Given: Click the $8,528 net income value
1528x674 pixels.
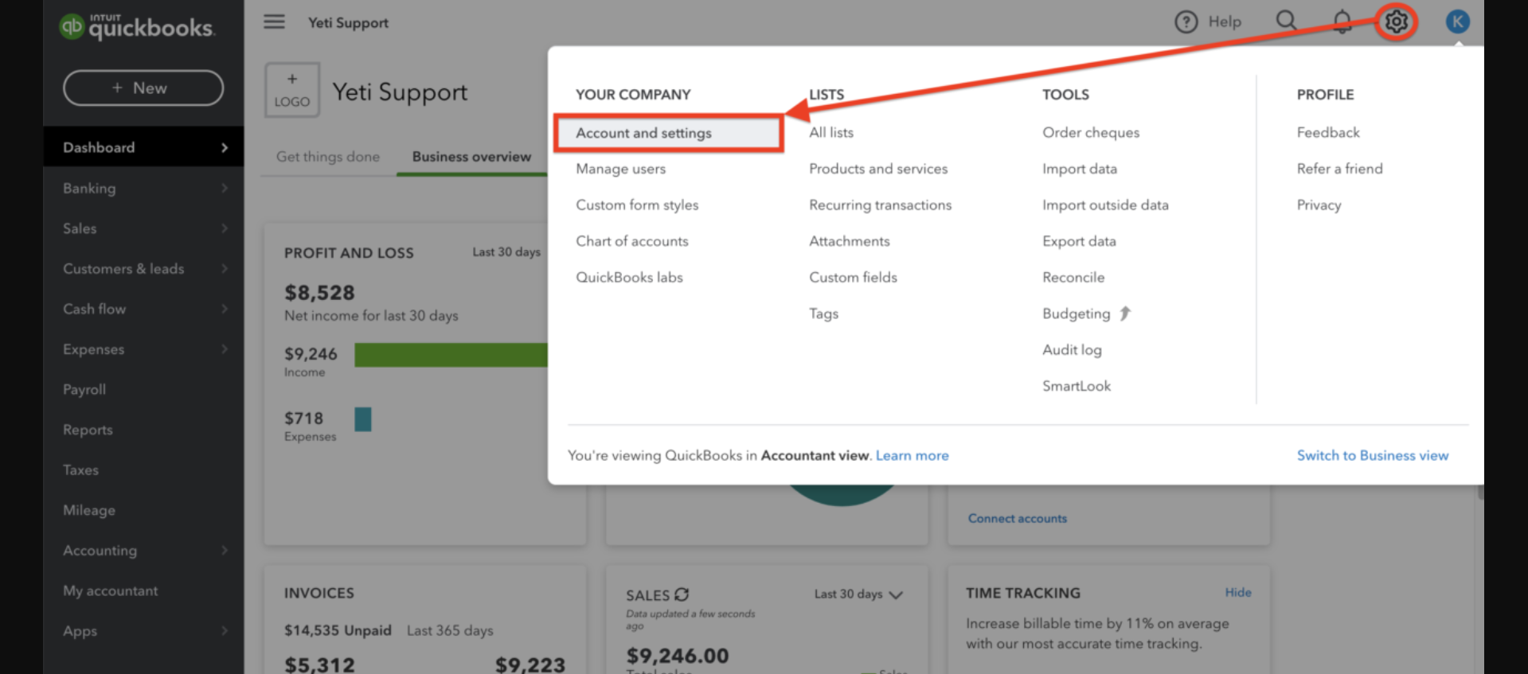Looking at the screenshot, I should tap(319, 293).
